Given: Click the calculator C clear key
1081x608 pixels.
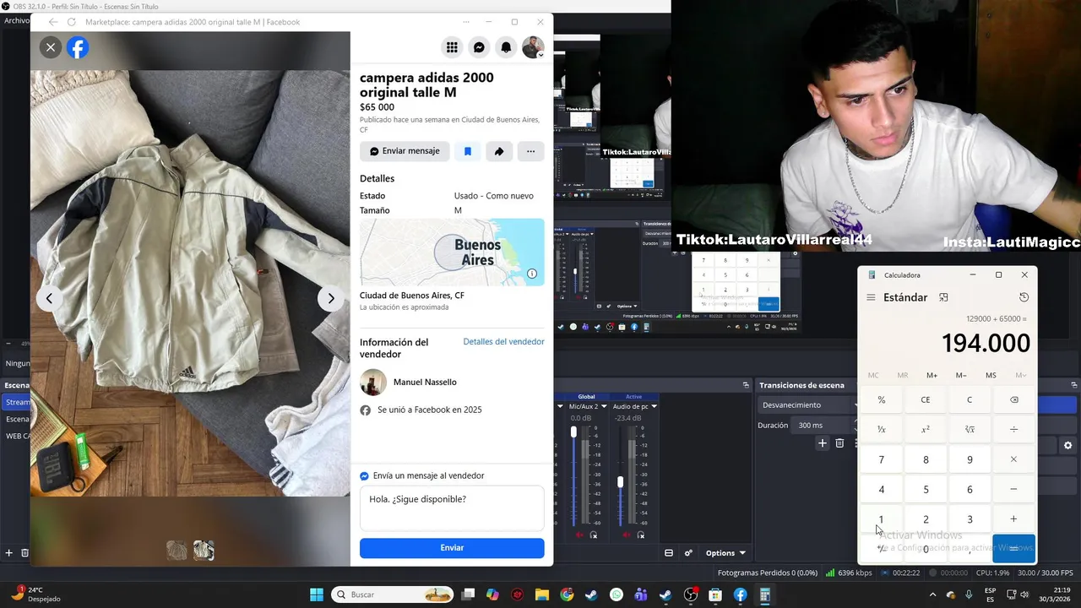Looking at the screenshot, I should [x=970, y=400].
